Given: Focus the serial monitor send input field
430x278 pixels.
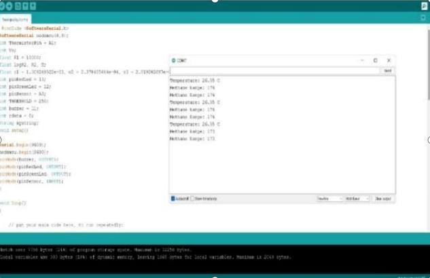Looking at the screenshot, I should (x=275, y=71).
